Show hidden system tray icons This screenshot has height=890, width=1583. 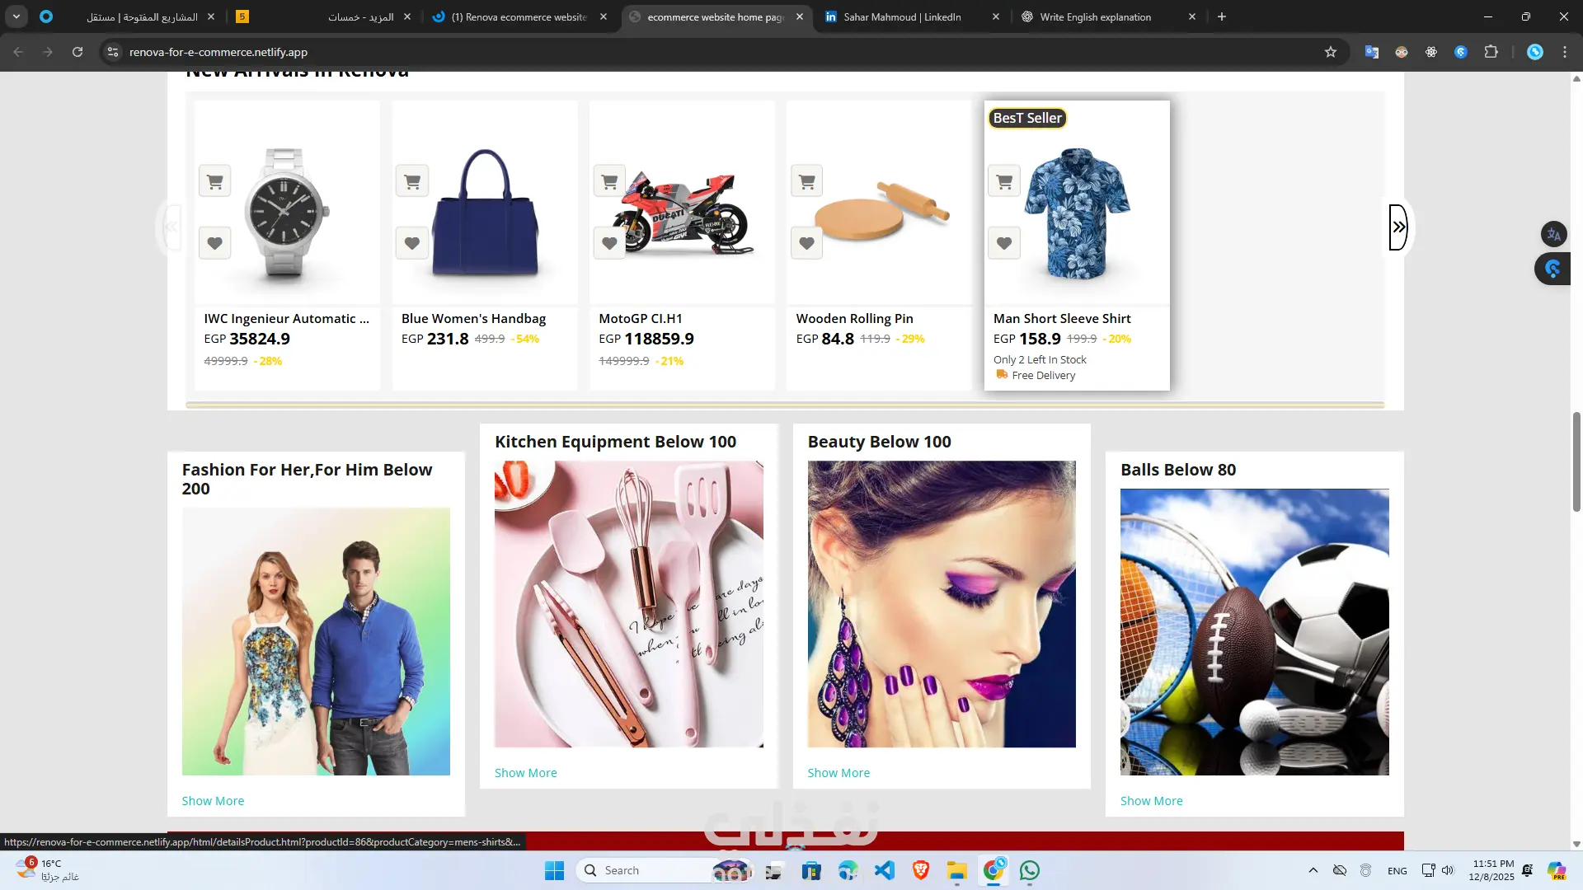coord(1313,870)
